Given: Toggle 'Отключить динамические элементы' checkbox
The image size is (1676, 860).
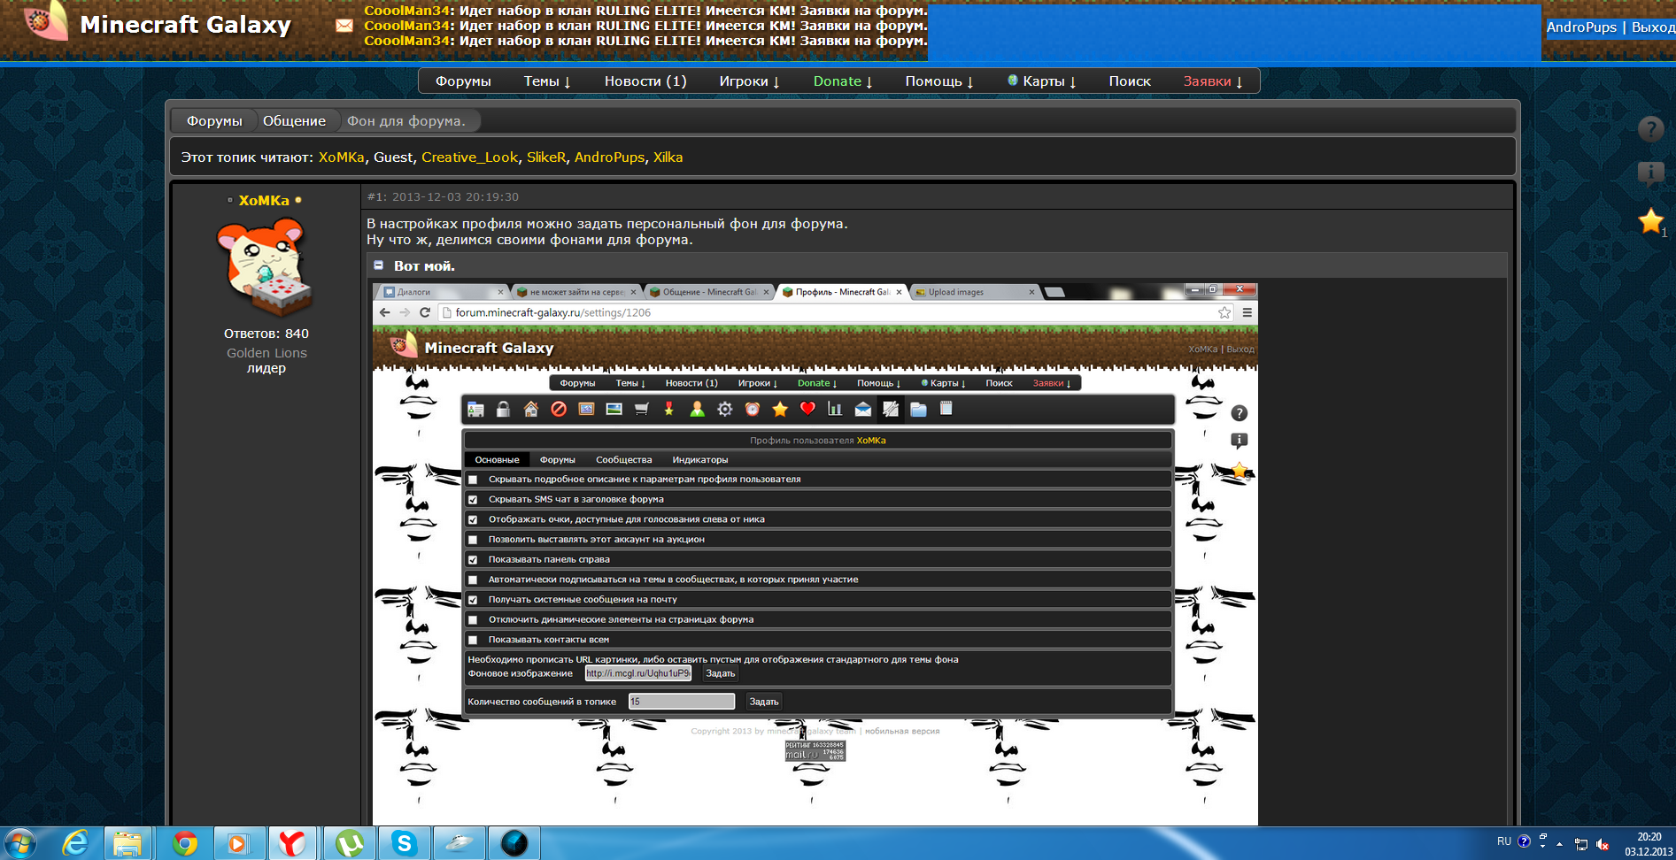Looking at the screenshot, I should [473, 620].
